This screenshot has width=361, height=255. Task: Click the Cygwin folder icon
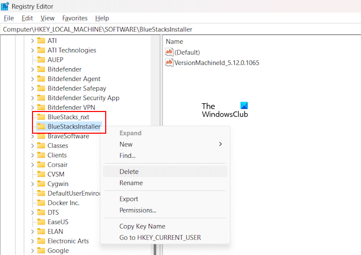41,184
